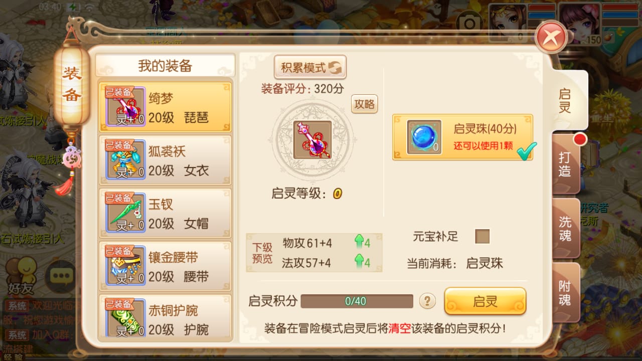This screenshot has height=361, width=642.
Task: Switch mode with 积累模式 toggle button
Action: tap(310, 67)
